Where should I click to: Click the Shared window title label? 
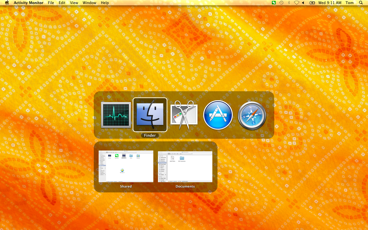point(126,187)
